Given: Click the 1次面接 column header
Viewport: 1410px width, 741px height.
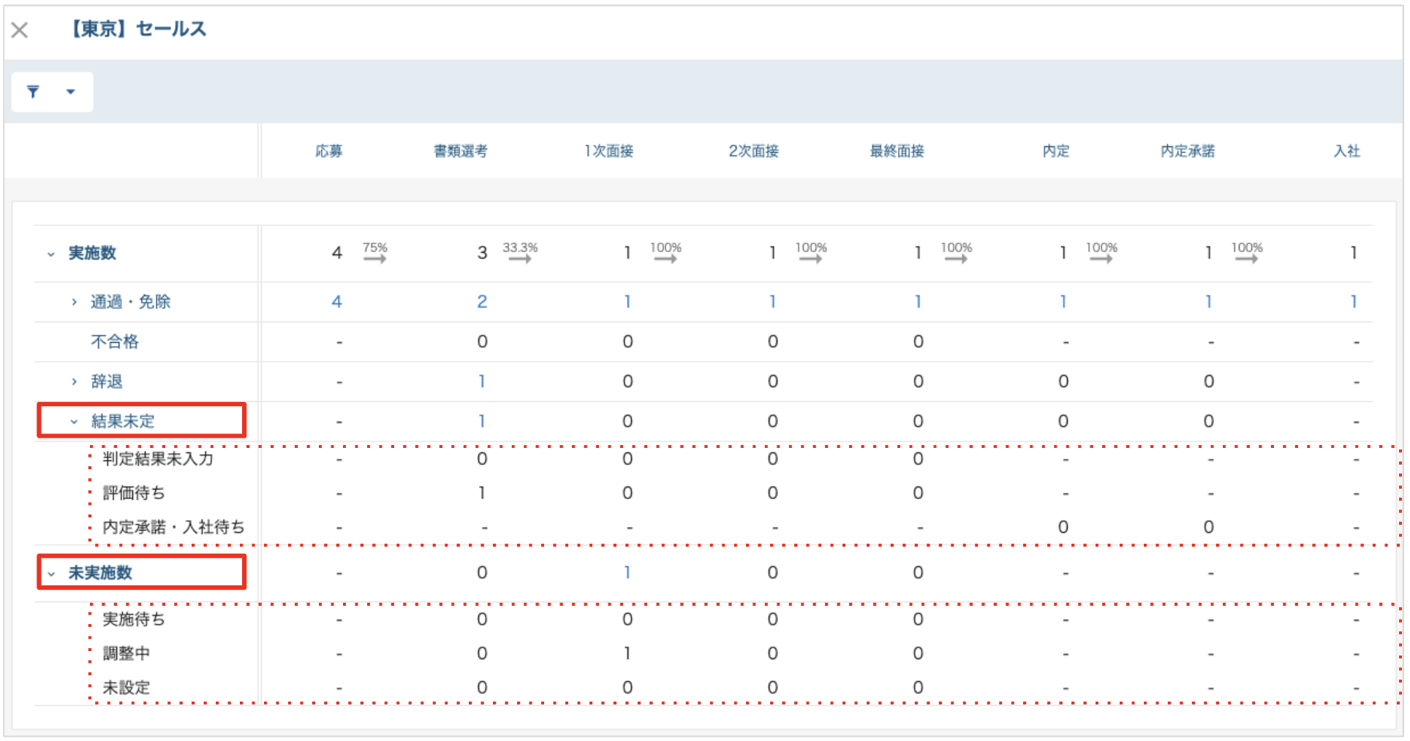Looking at the screenshot, I should (608, 151).
